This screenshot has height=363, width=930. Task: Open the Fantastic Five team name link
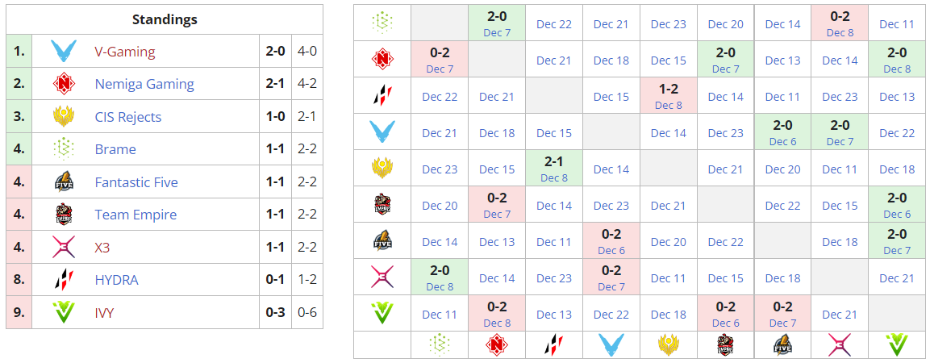pos(136,182)
